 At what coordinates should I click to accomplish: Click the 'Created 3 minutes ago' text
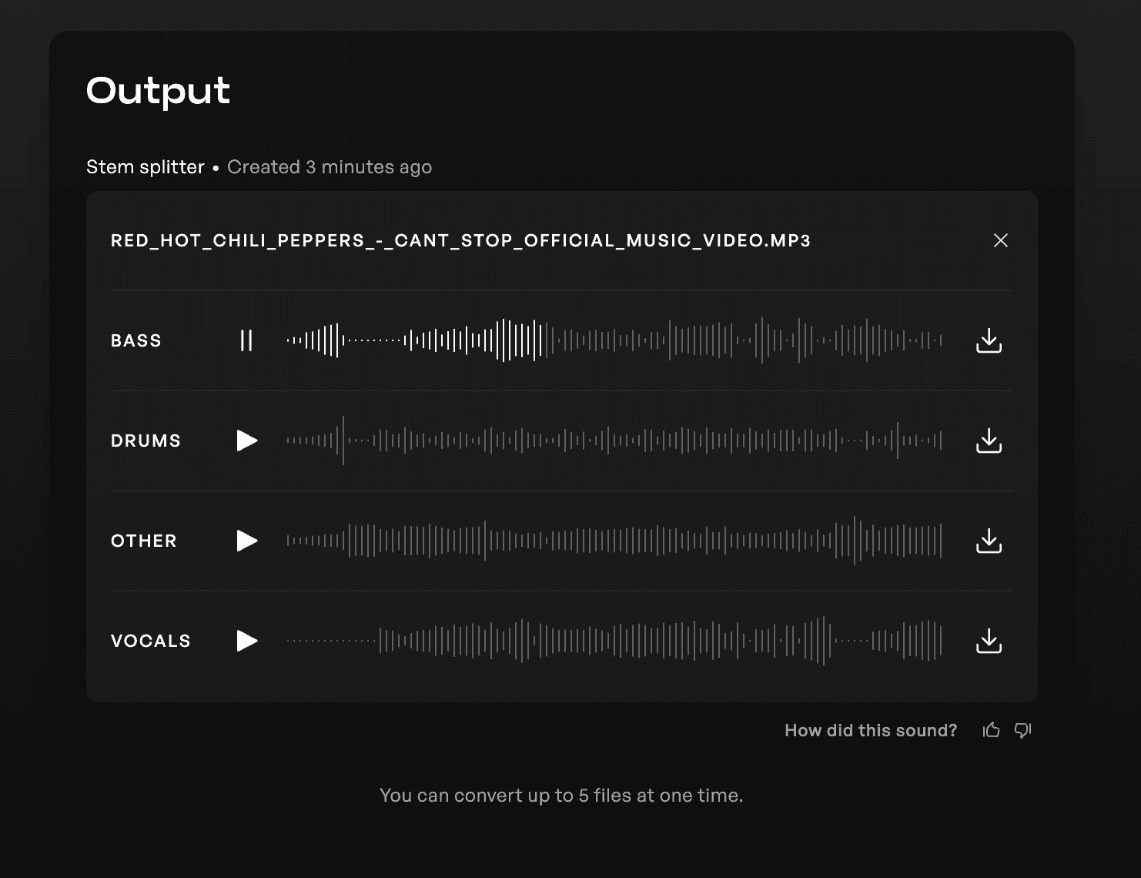coord(330,167)
